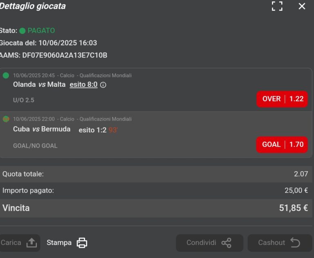Open the Cuba vs Bermuda match title
Screen dimensions: 314x258
tap(42, 129)
